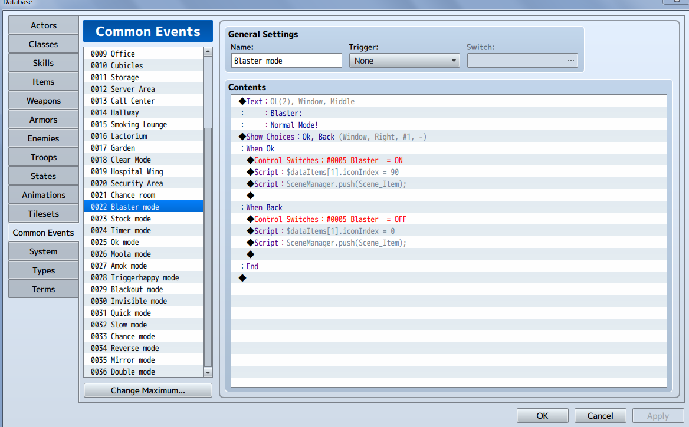689x427 pixels.
Task: Select common event 0034 Reverse mode
Action: coord(143,349)
